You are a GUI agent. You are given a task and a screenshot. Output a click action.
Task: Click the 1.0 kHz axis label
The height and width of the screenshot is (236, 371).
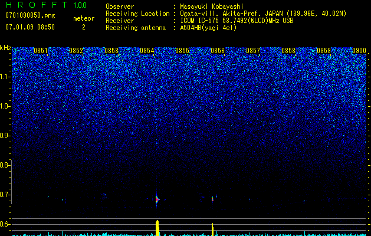5,106
